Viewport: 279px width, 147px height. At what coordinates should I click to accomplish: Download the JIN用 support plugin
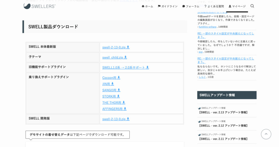(106, 84)
